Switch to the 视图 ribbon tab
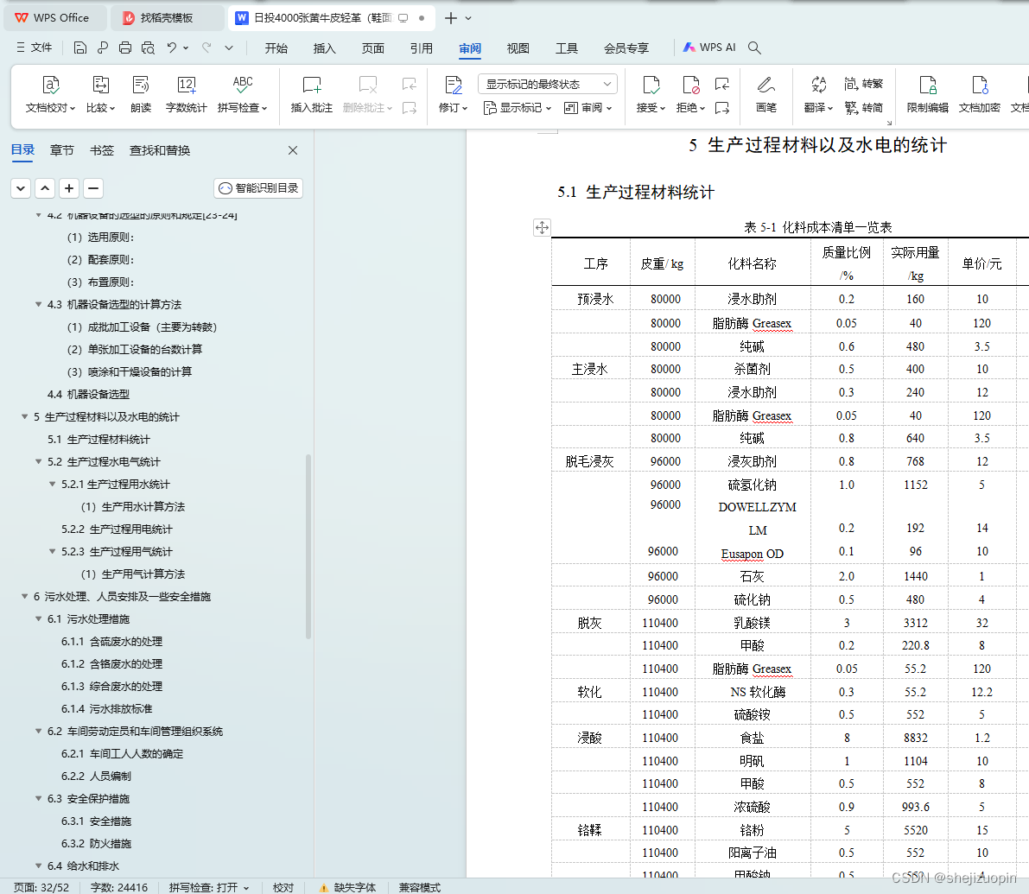This screenshot has height=894, width=1029. [x=518, y=48]
